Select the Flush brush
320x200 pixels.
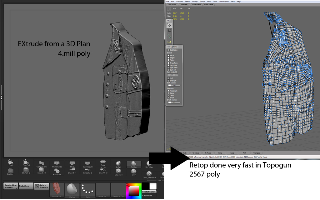pyautogui.click(x=72, y=164)
